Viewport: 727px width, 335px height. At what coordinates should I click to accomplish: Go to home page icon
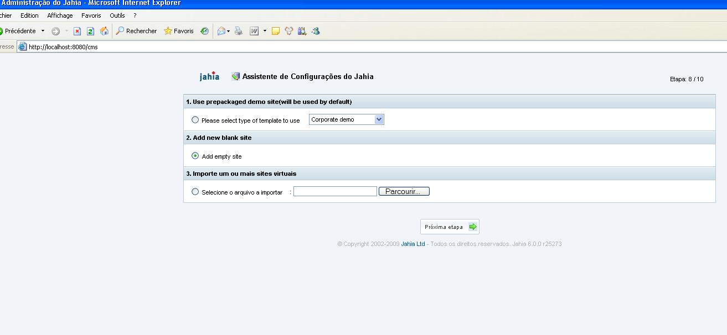pyautogui.click(x=104, y=31)
